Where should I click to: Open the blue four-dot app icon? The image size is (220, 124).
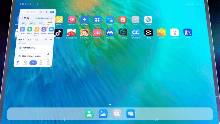(97, 20)
